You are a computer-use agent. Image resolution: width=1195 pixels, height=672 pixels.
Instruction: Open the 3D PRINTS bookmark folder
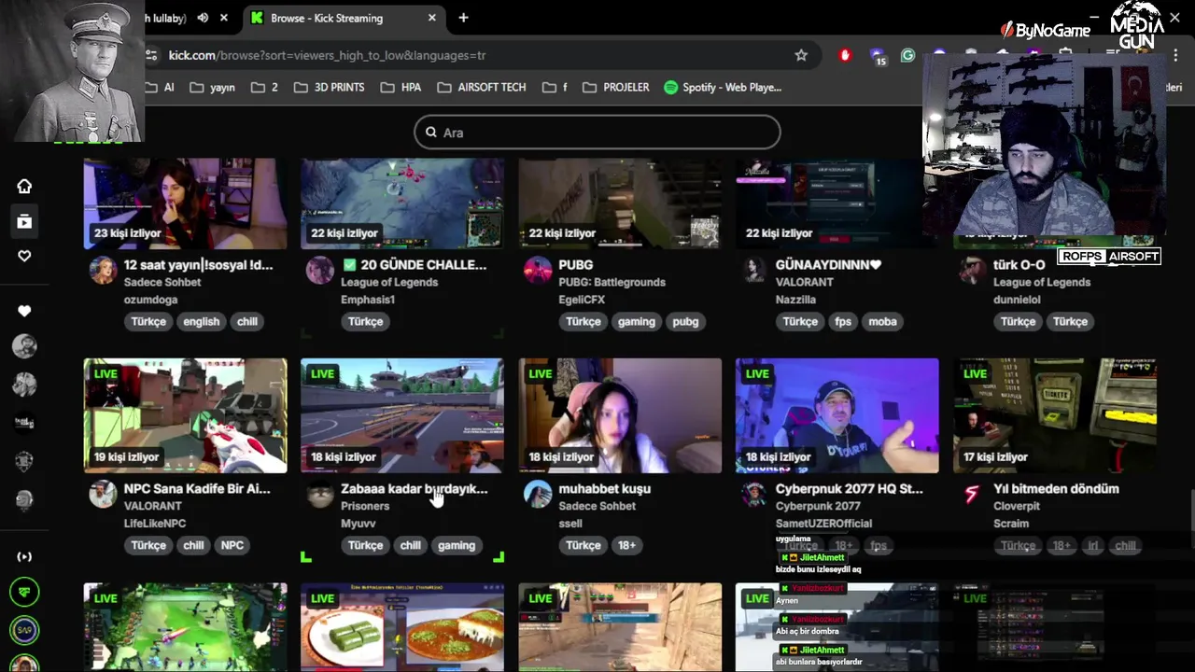[x=329, y=87]
